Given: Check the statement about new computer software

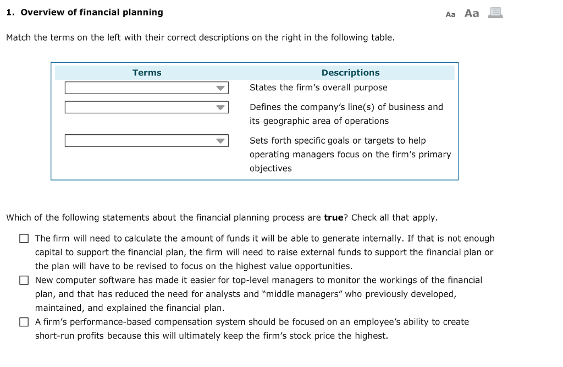Looking at the screenshot, I should coord(24,280).
